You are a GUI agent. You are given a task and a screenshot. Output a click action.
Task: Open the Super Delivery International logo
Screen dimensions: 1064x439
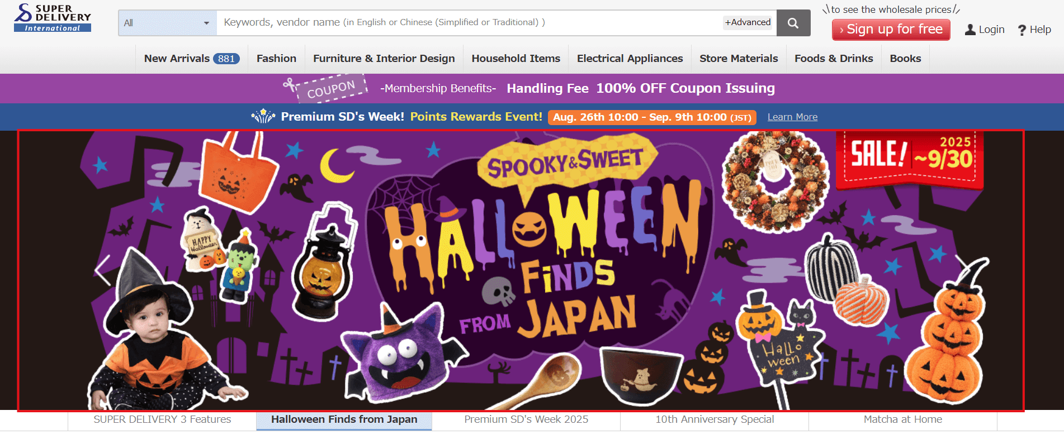(x=53, y=18)
